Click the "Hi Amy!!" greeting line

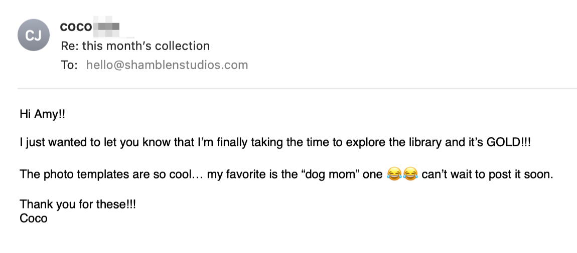coord(43,114)
